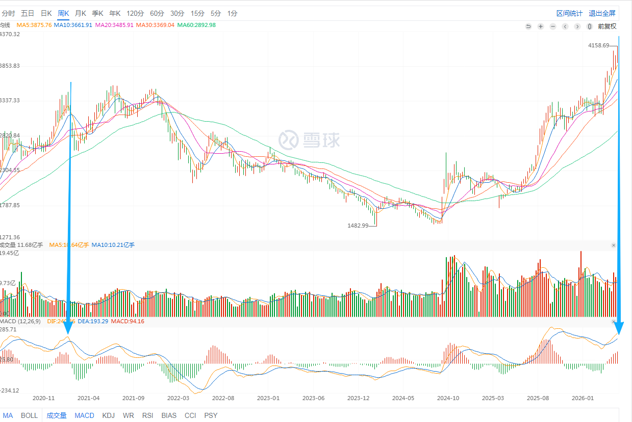The width and height of the screenshot is (632, 422).
Task: Enable the KDJ indicator
Action: tap(109, 415)
